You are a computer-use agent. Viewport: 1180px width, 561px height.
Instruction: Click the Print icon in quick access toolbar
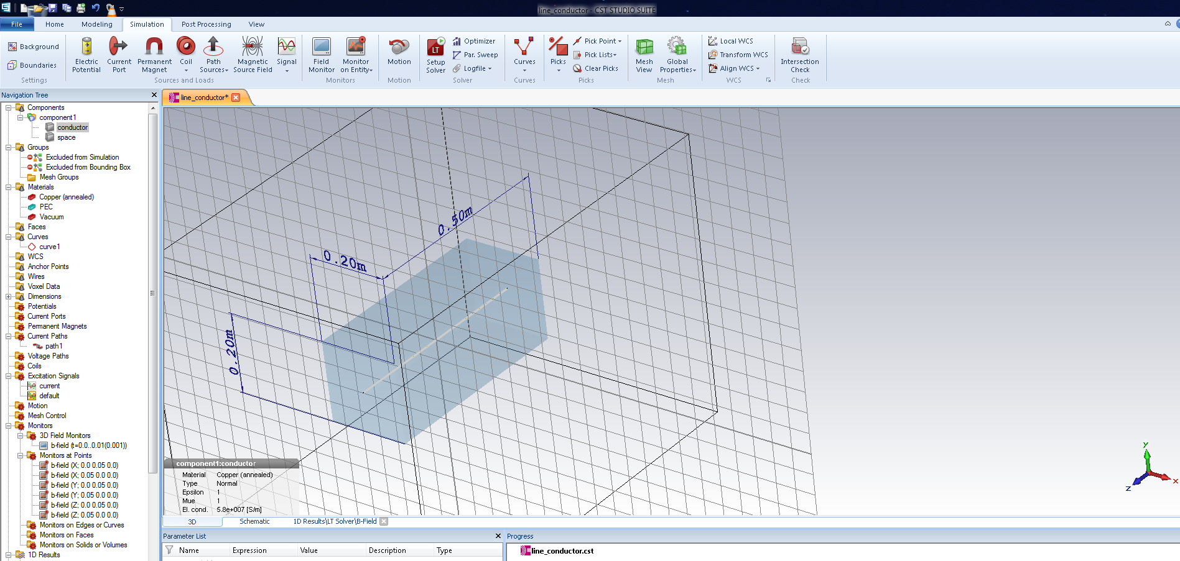tap(81, 8)
